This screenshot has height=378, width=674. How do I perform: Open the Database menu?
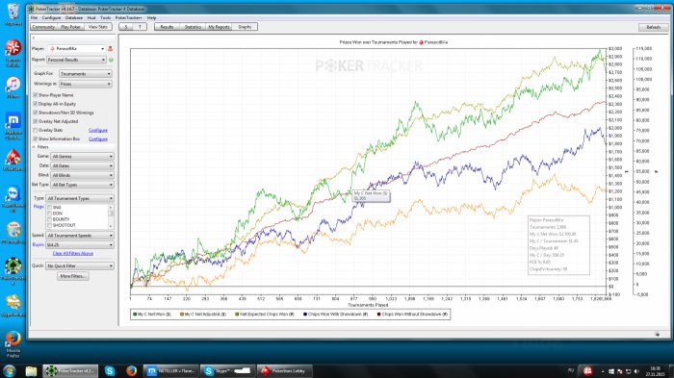pyautogui.click(x=73, y=18)
